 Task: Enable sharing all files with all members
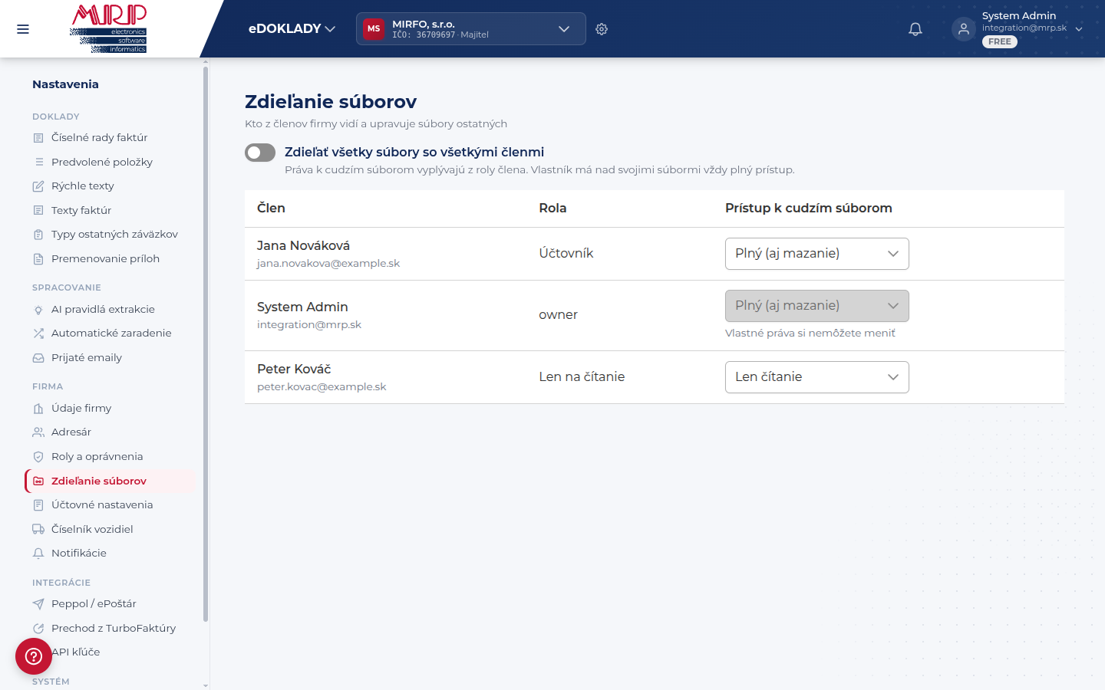260,153
